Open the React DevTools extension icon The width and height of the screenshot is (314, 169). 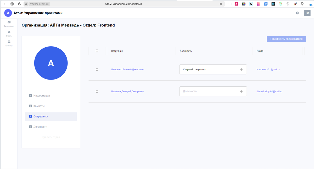(273, 4)
